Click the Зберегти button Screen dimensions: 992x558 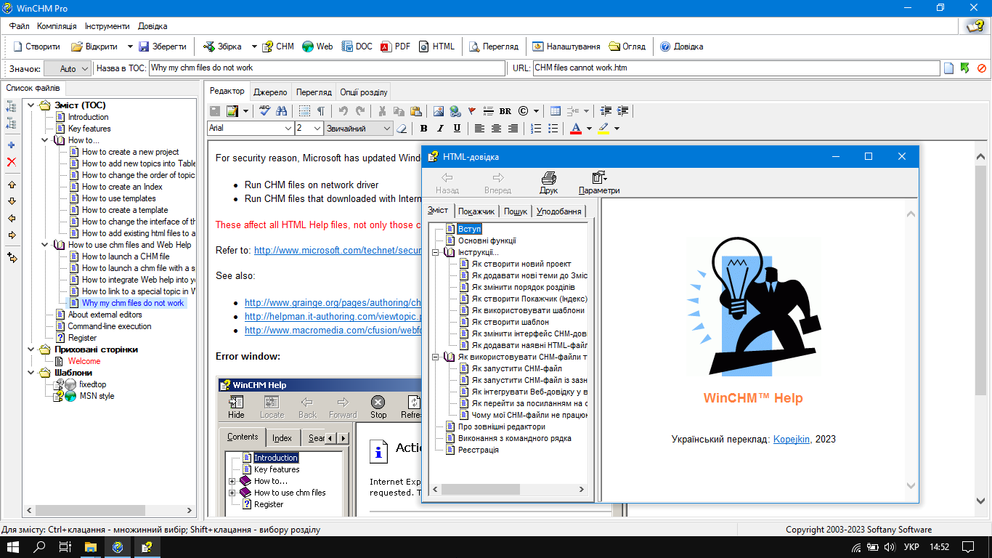(x=162, y=46)
